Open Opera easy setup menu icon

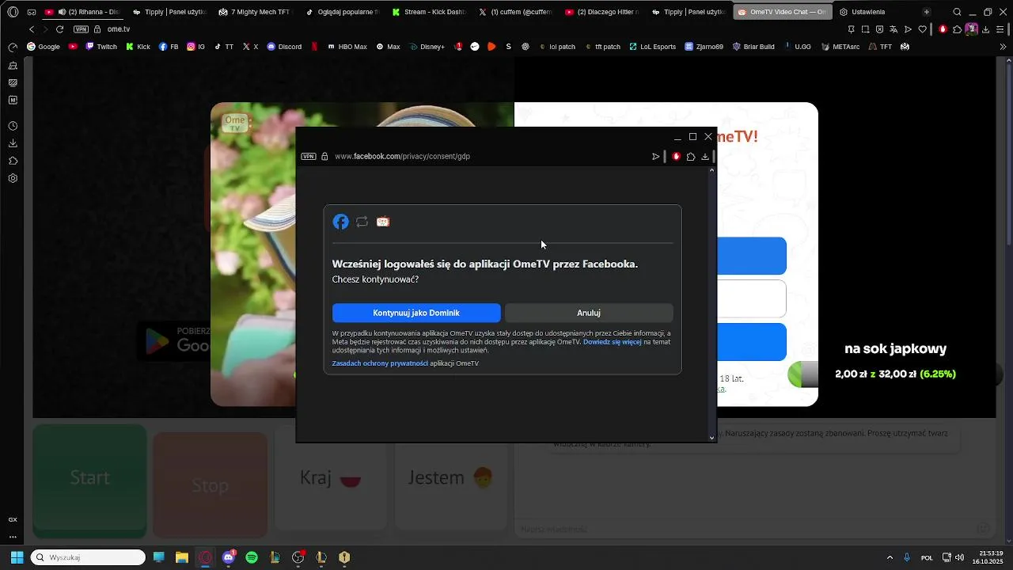[1000, 29]
